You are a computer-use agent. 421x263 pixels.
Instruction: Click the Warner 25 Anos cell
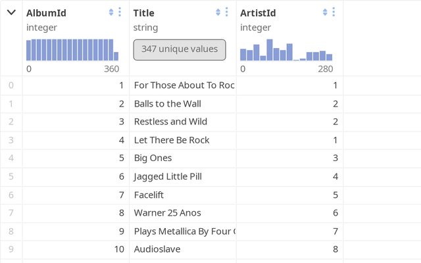(167, 213)
